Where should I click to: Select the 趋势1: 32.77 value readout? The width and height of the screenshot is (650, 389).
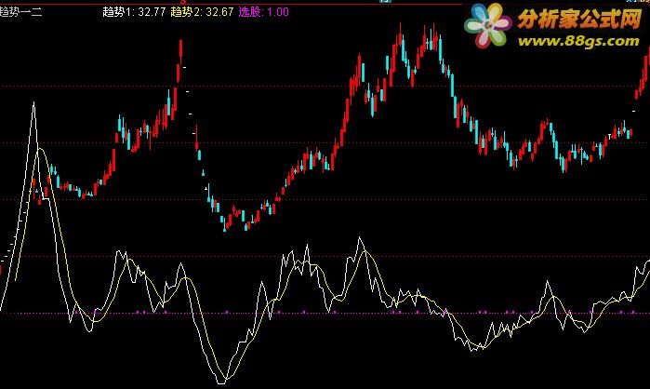(x=134, y=11)
